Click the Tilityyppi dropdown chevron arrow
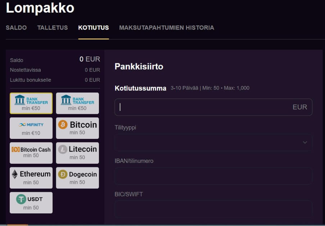The image size is (325, 226). (x=305, y=143)
